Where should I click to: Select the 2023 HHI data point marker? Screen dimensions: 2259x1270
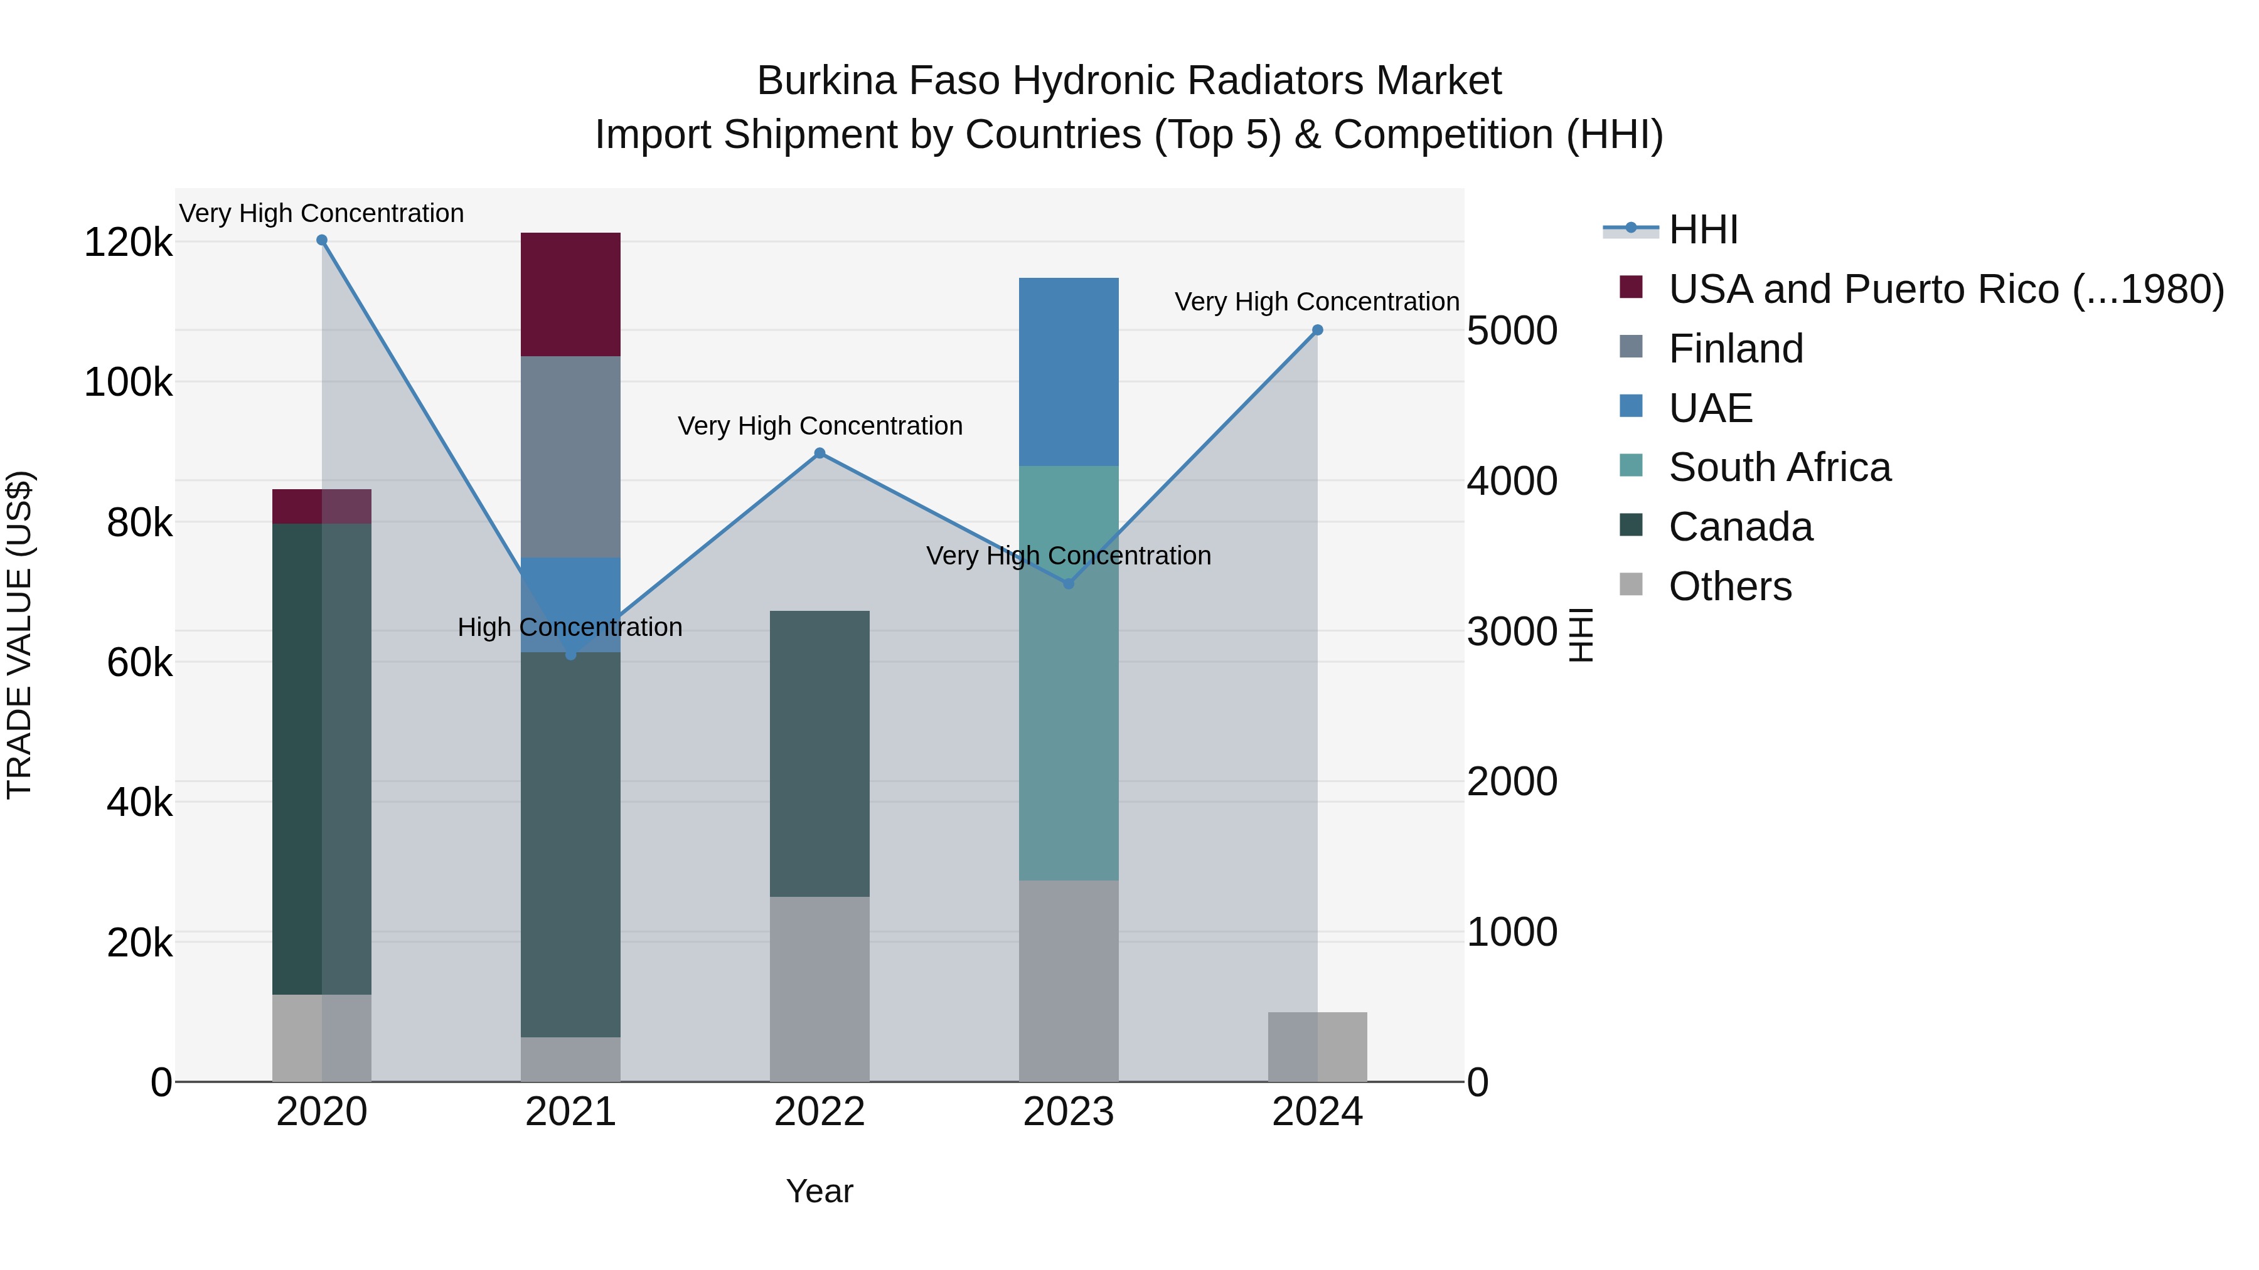1068,584
